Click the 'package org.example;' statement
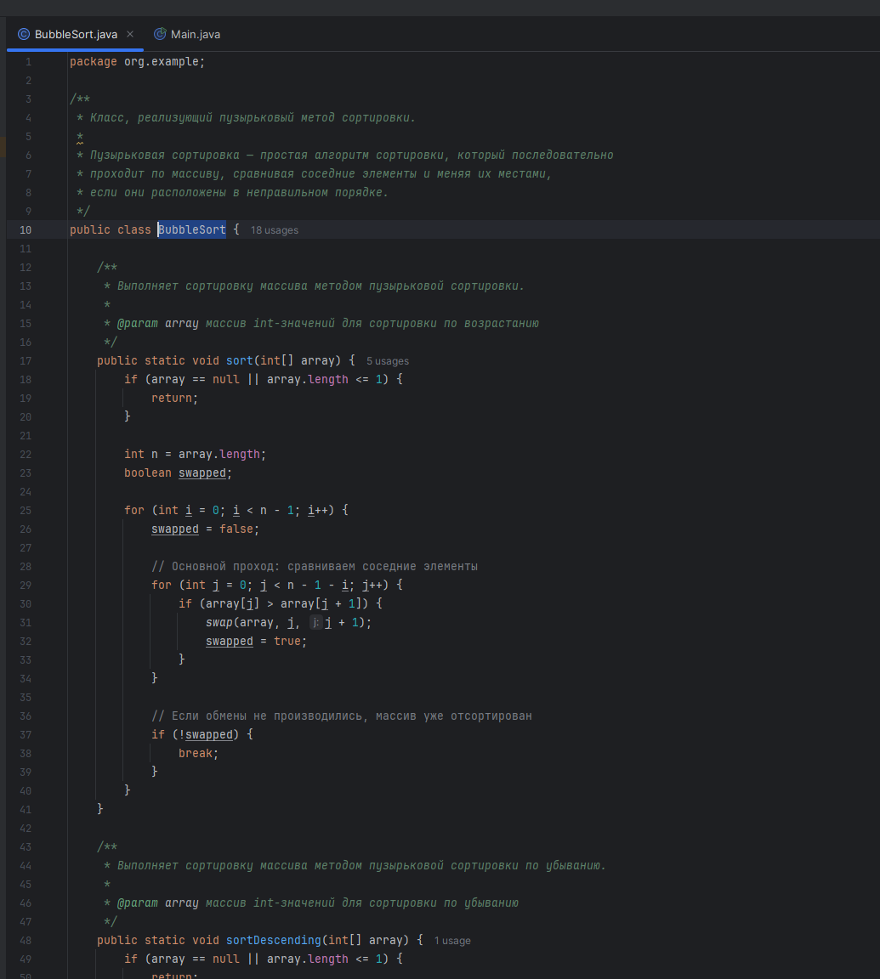 [x=138, y=62]
